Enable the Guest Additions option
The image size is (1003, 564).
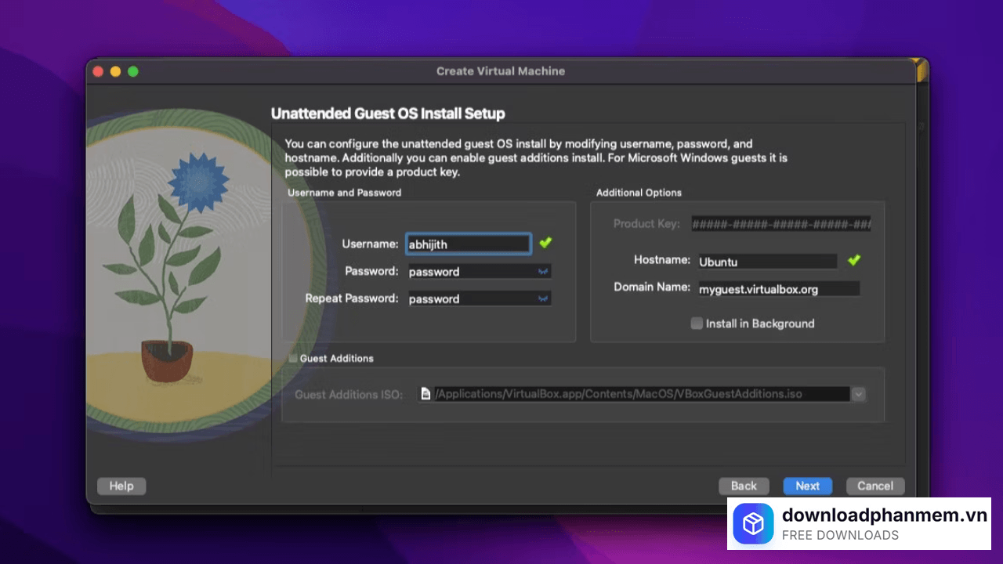pyautogui.click(x=293, y=358)
